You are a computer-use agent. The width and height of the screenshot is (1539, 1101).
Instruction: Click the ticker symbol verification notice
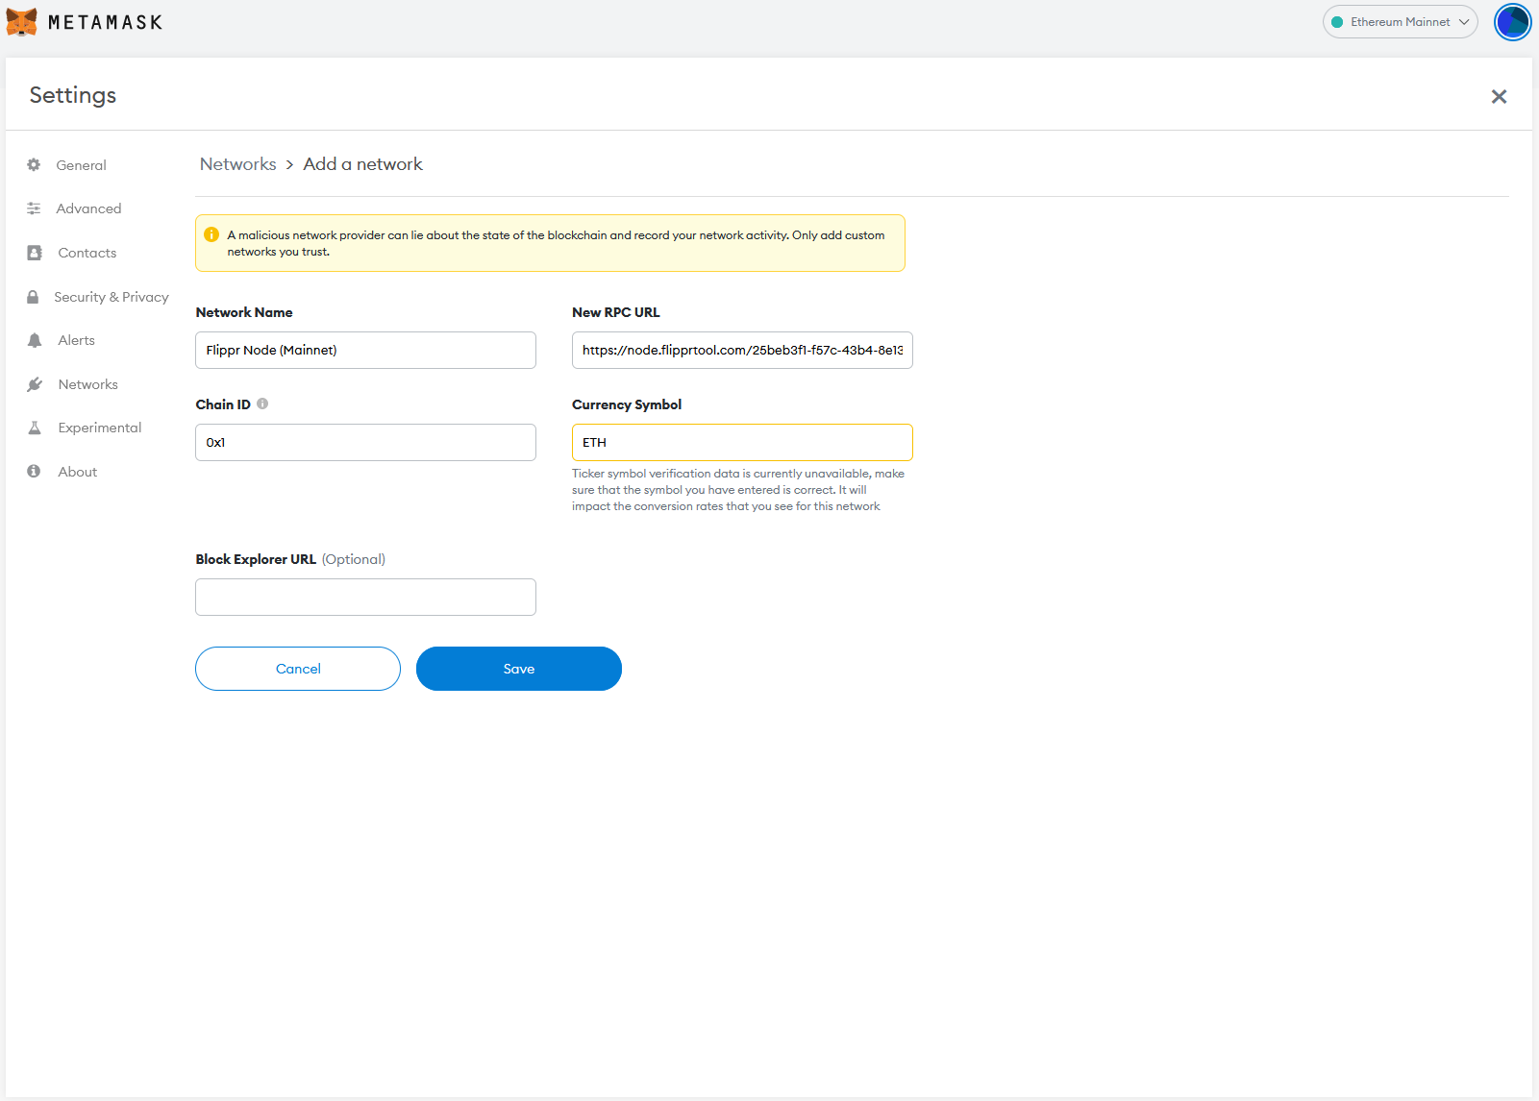738,490
